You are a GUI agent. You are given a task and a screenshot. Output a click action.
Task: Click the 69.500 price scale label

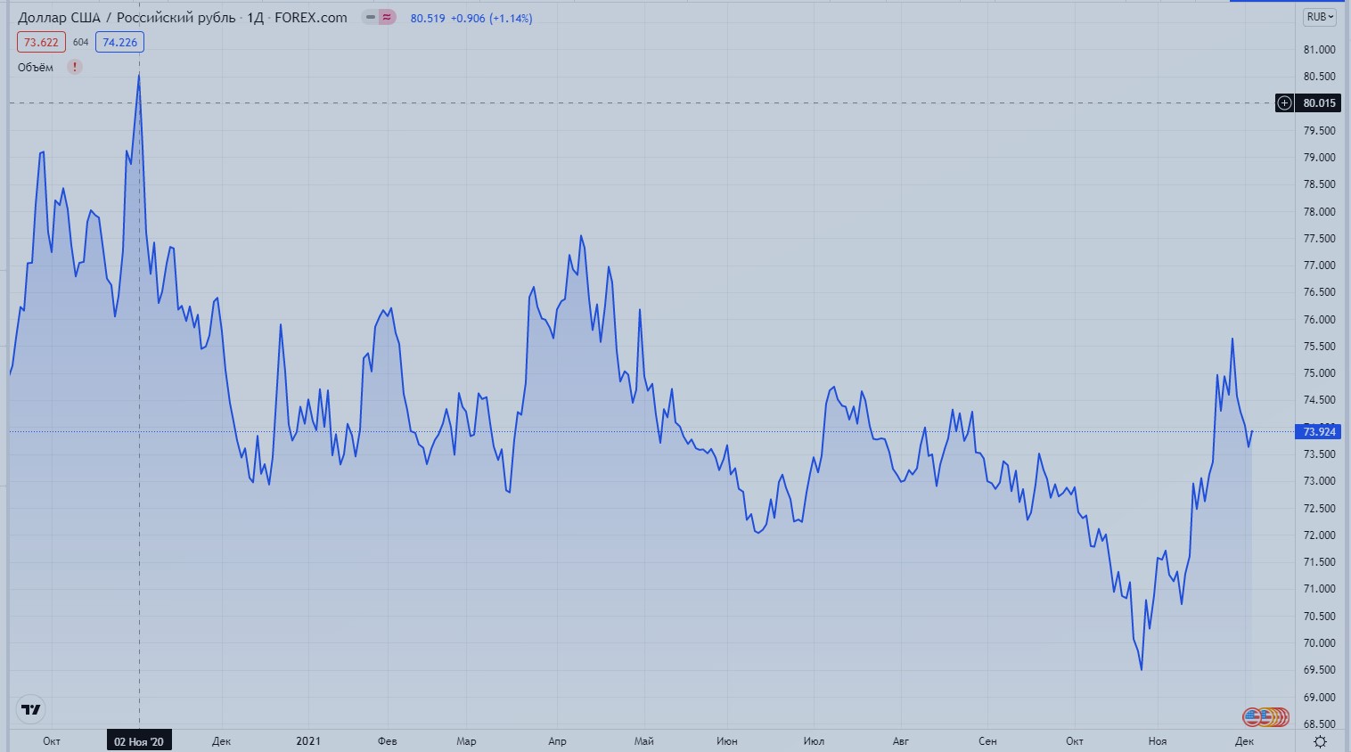tap(1319, 670)
